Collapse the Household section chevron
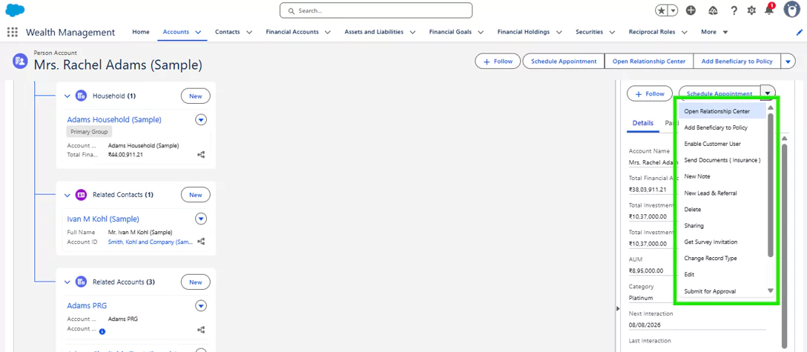 tap(67, 96)
